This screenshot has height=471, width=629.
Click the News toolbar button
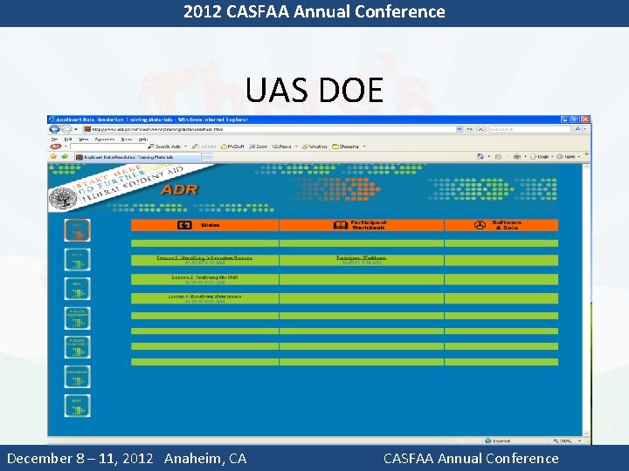tap(282, 147)
